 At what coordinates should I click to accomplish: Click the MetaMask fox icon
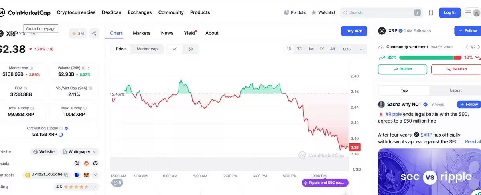point(87,175)
